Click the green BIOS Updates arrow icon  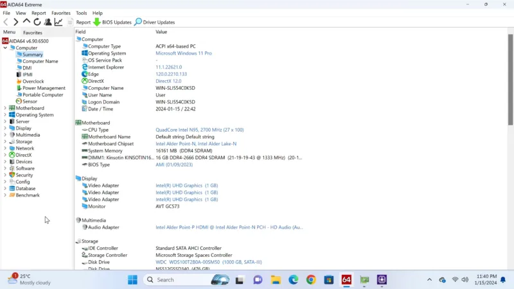[97, 22]
